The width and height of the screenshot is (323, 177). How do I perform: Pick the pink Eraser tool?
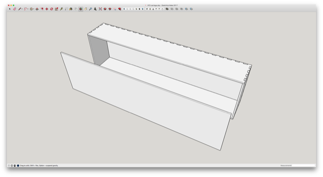pos(14,9)
